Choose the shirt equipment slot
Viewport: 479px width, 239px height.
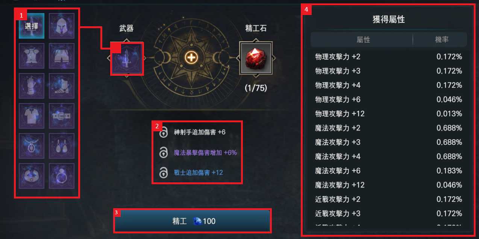coord(32,116)
